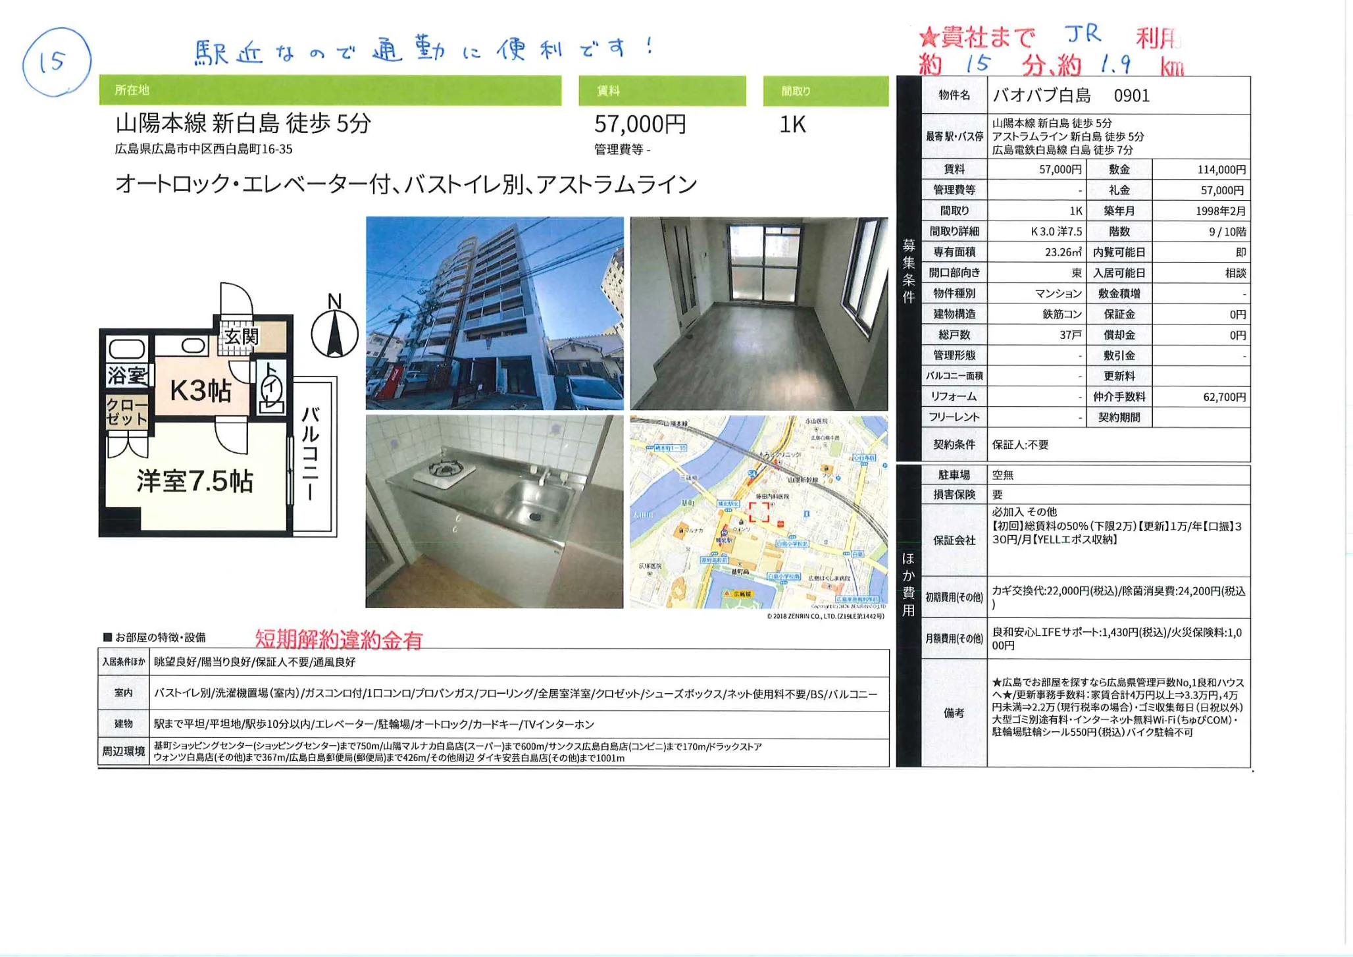This screenshot has height=957, width=1353.
Task: Click the green 賃料 header
Action: click(662, 91)
